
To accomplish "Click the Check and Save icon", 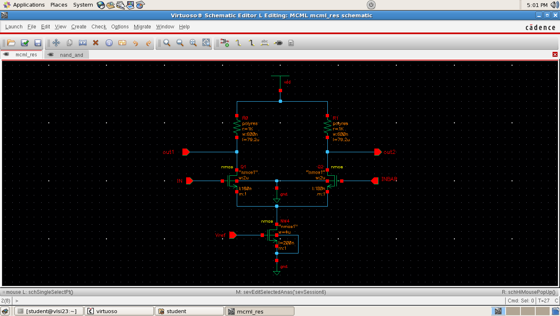I will click(25, 43).
